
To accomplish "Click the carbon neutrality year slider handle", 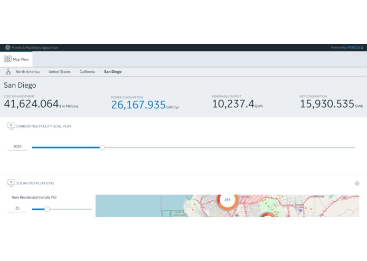I will pyautogui.click(x=102, y=147).
